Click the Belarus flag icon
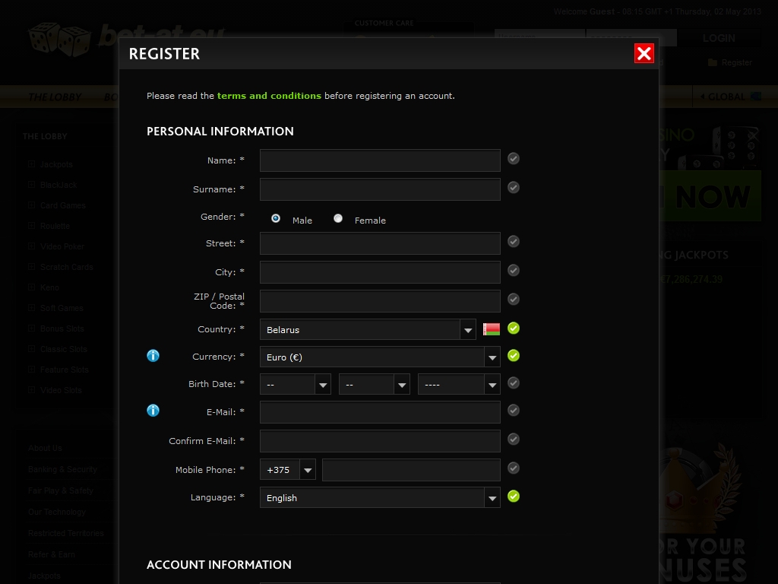The width and height of the screenshot is (778, 584). click(x=492, y=329)
